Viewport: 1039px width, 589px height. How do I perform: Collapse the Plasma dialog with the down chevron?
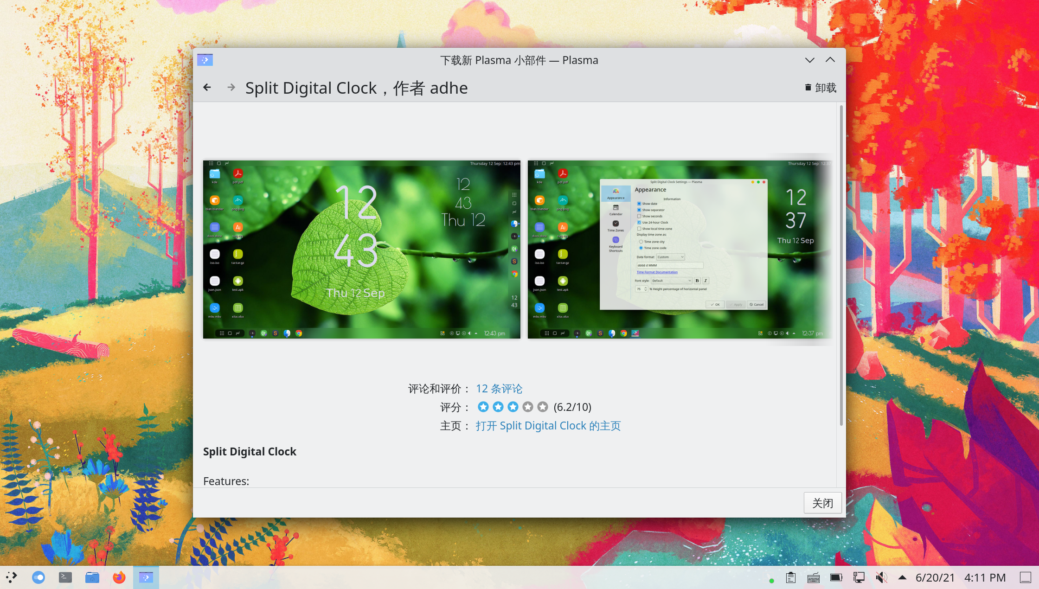[809, 60]
